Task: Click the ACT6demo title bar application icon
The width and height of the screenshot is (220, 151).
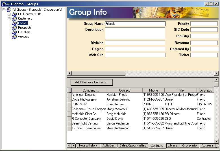Action: pos(4,4)
